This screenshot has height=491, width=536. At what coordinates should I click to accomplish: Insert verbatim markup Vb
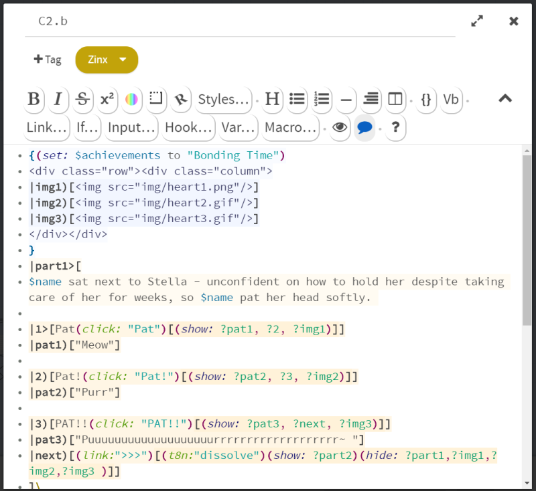coord(451,99)
